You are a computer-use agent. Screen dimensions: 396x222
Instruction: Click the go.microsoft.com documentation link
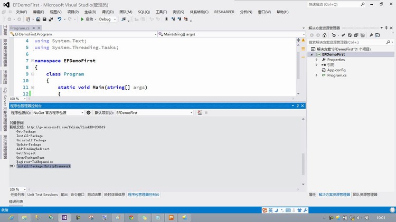tap(66, 127)
